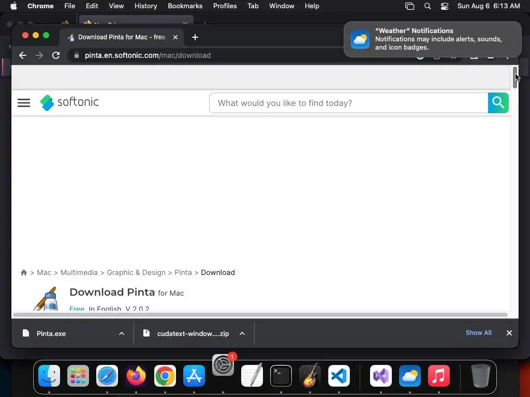Click the page vertical scrollbar thumb
Viewport: 530px width, 397px height.
[x=515, y=78]
